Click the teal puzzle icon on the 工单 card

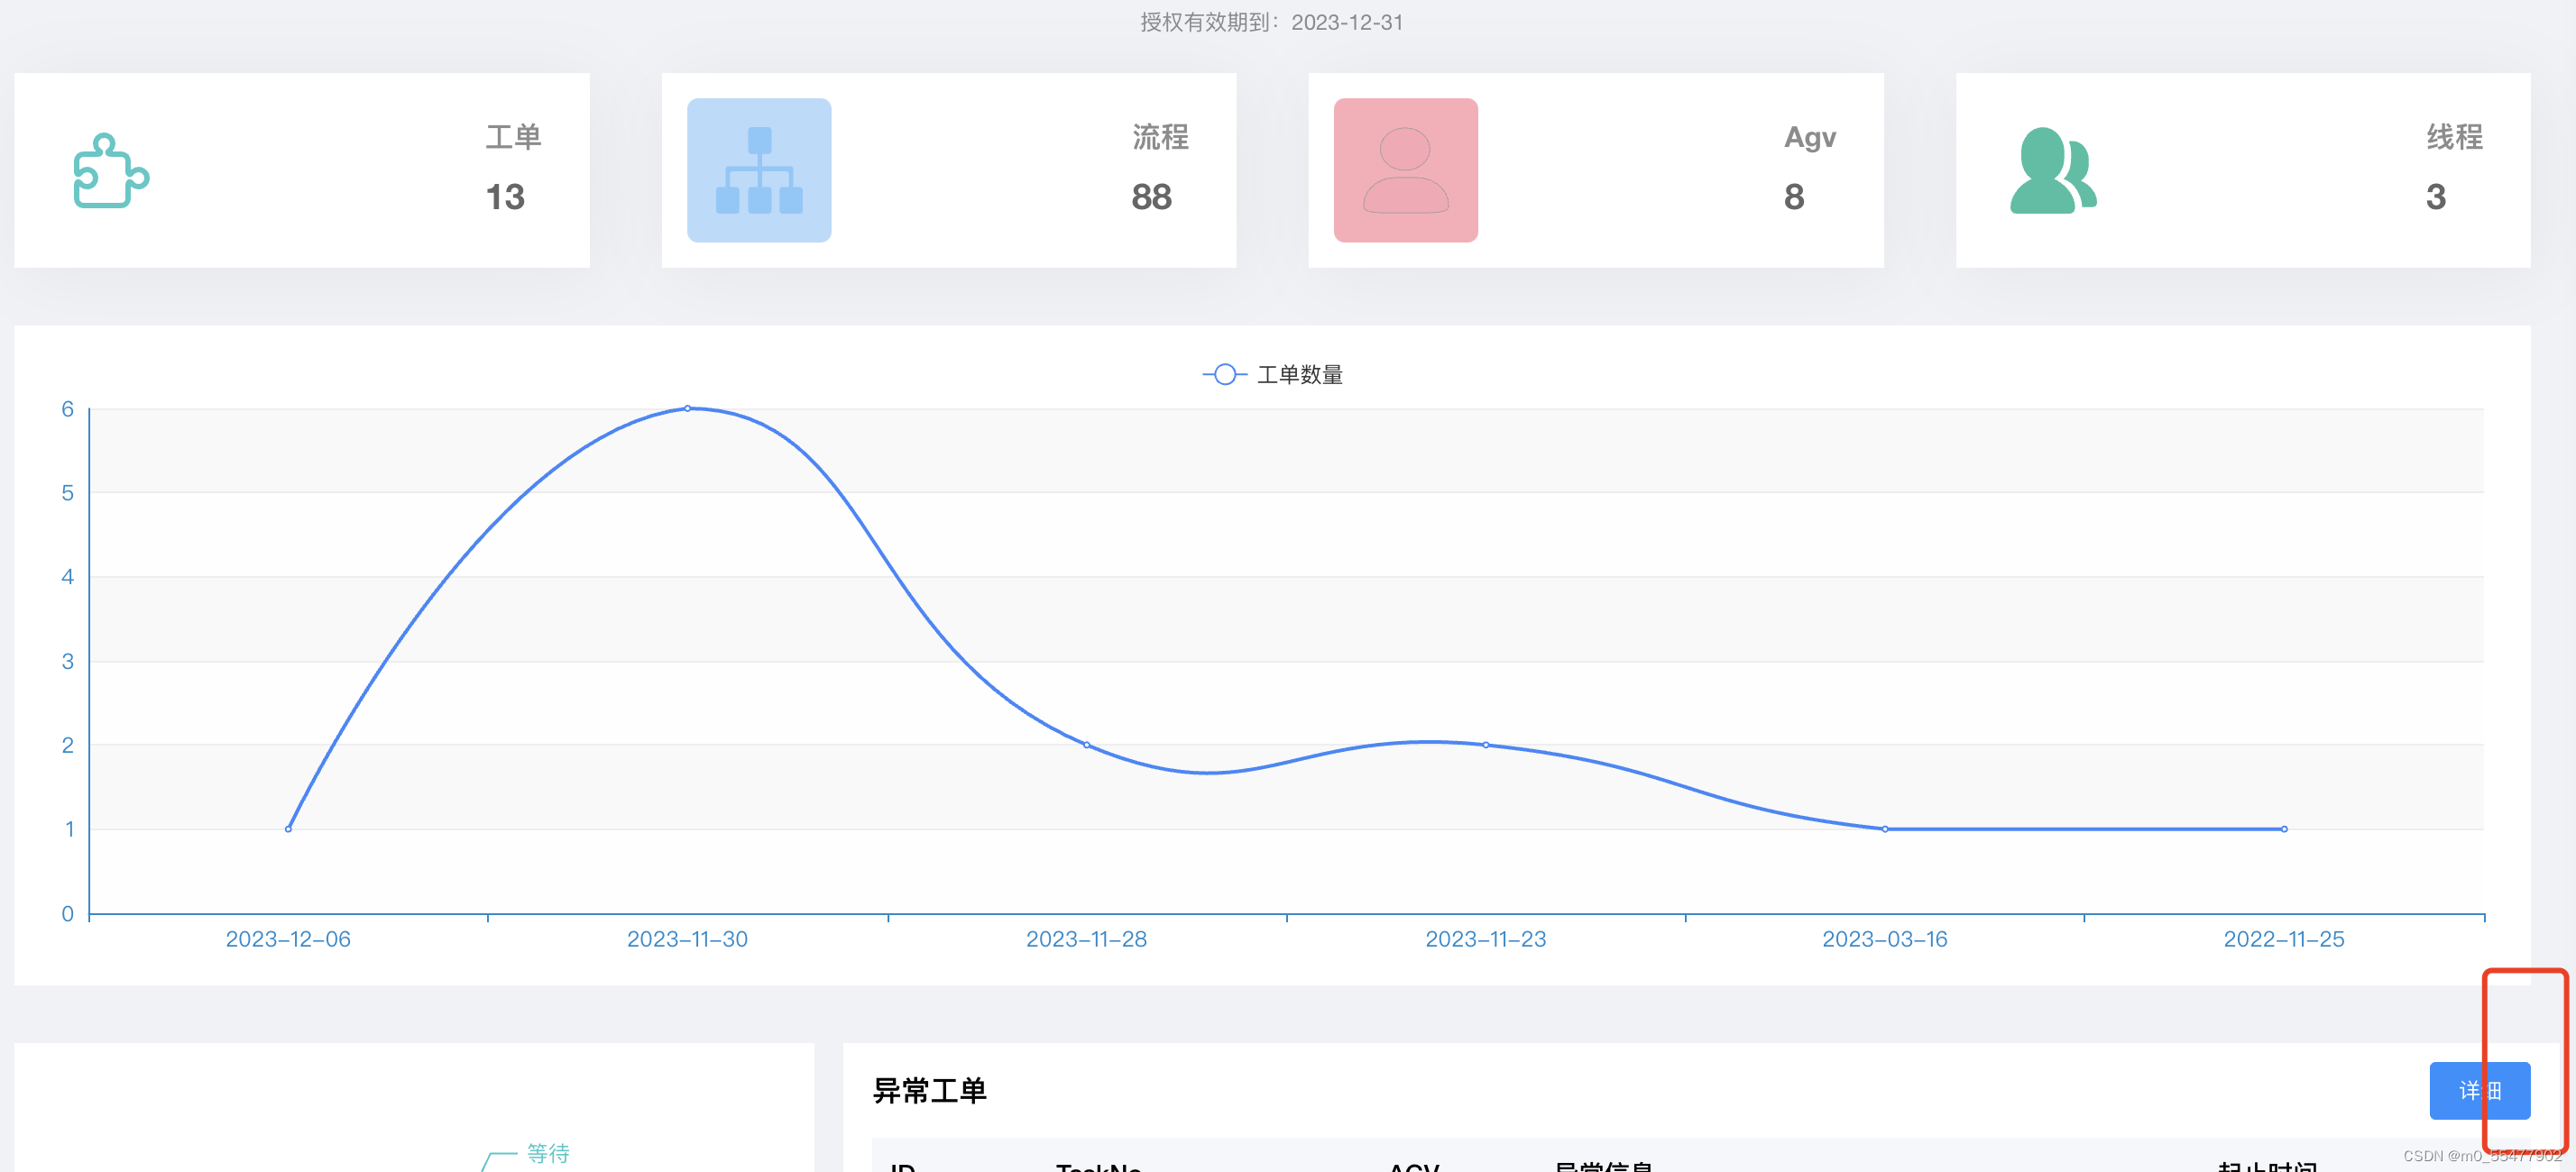coord(112,172)
